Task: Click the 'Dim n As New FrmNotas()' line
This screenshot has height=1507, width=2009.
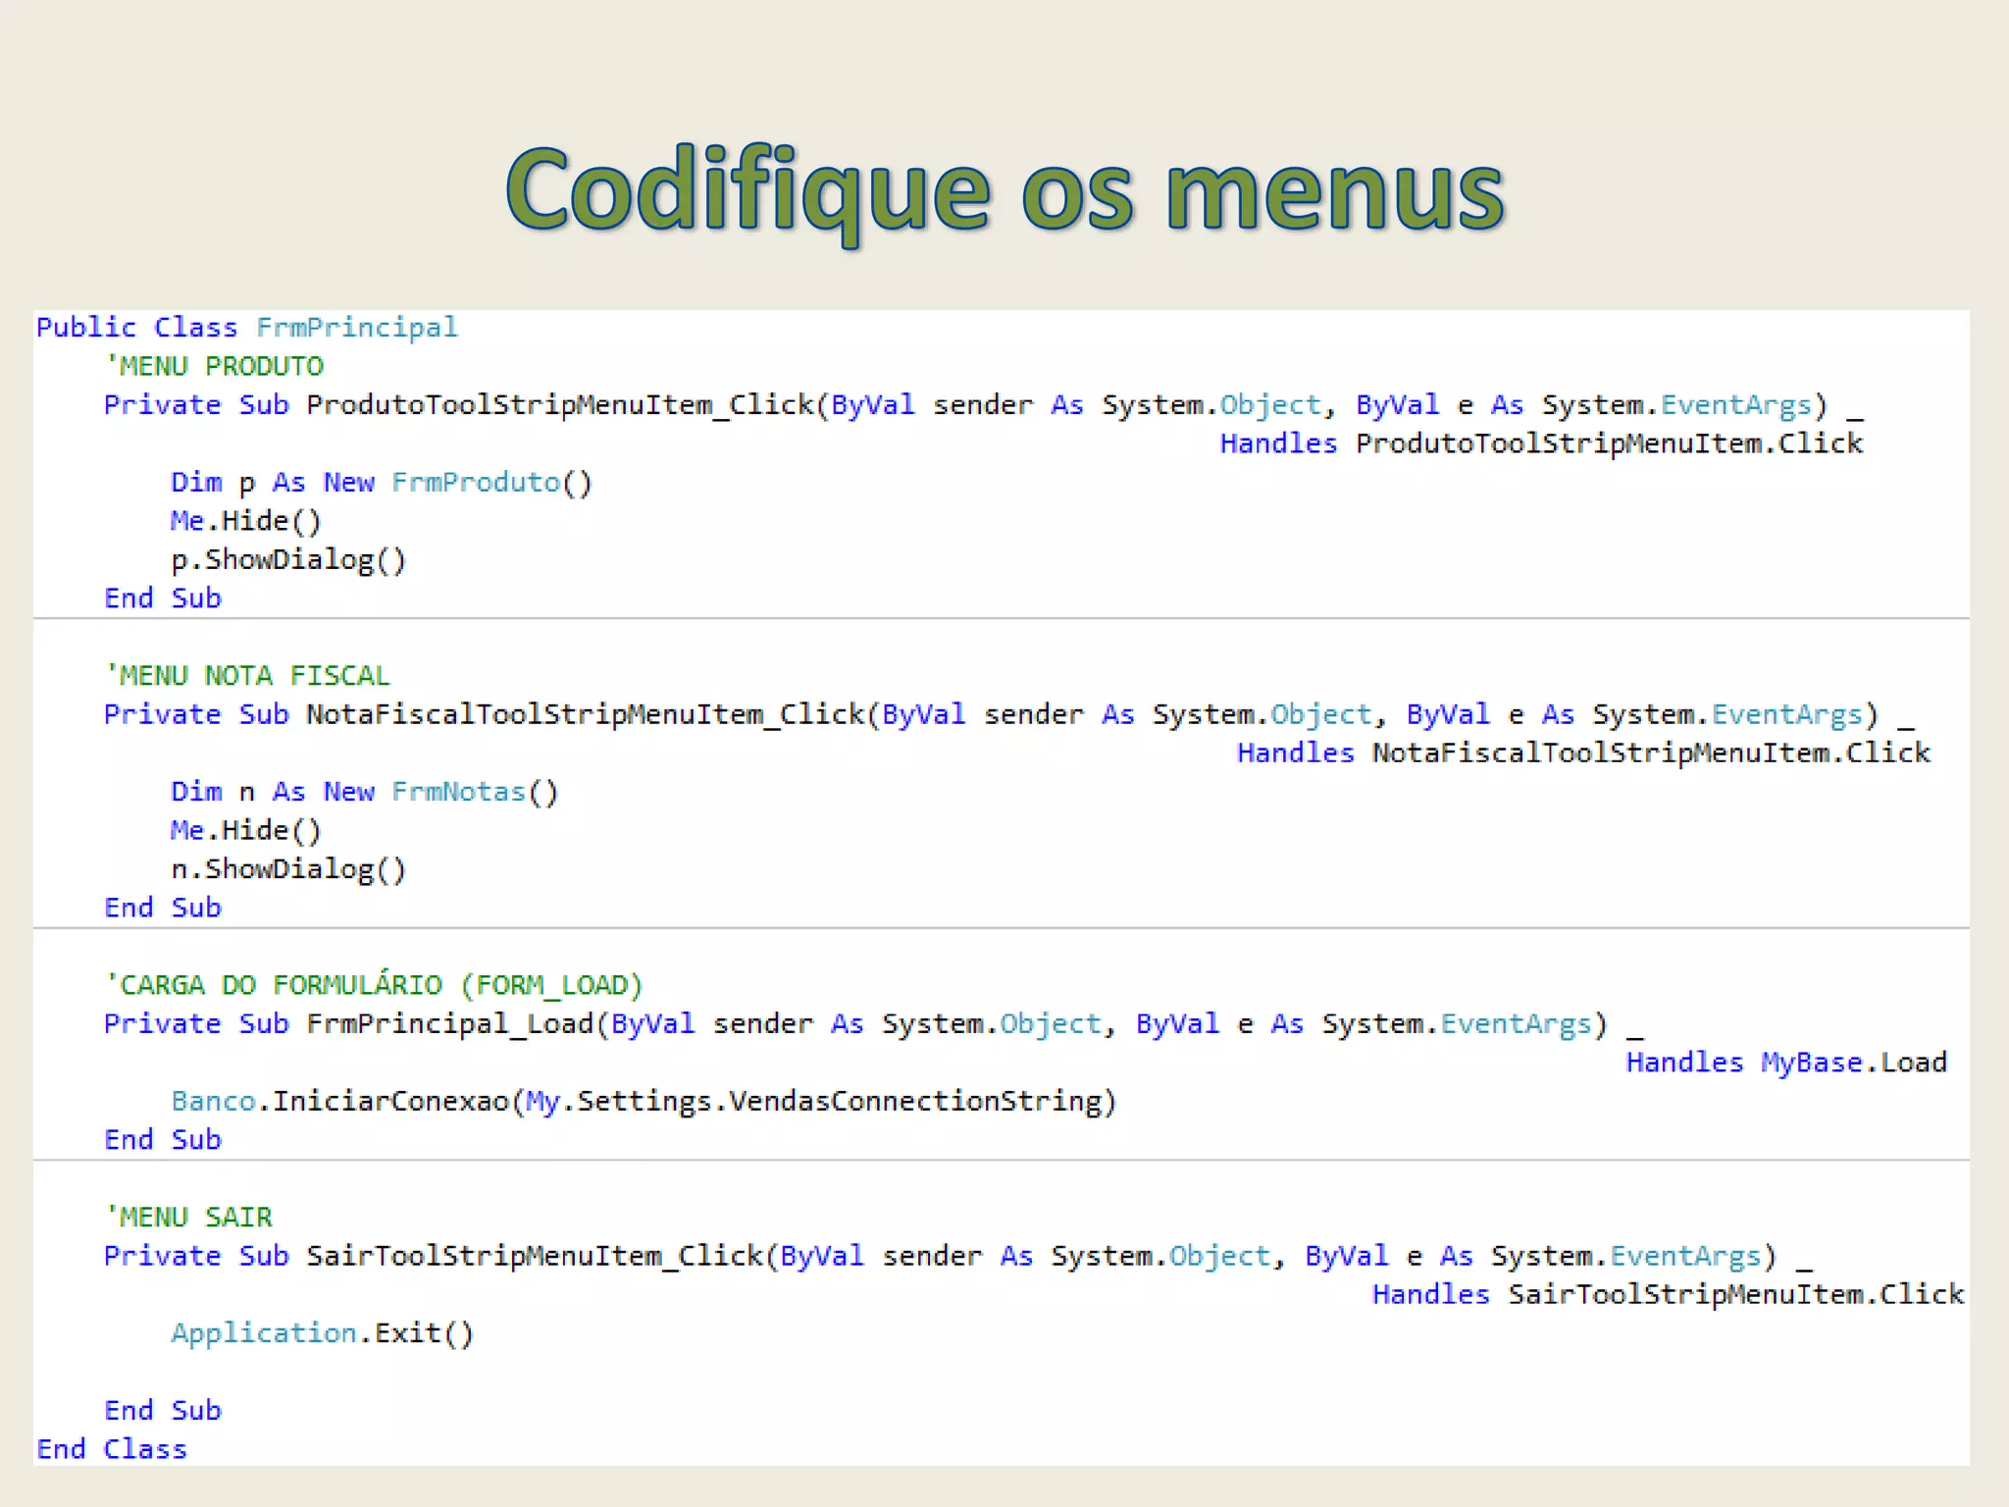Action: (364, 792)
